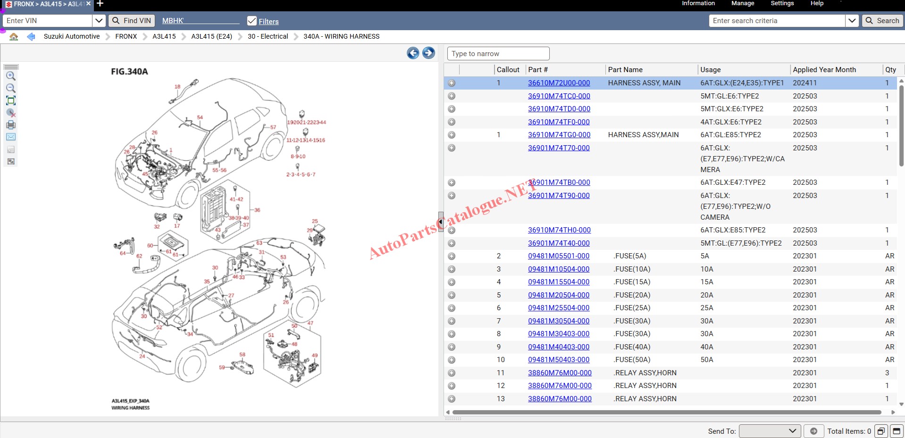Fit diagram to window icon
The height and width of the screenshot is (438, 905).
(10, 100)
